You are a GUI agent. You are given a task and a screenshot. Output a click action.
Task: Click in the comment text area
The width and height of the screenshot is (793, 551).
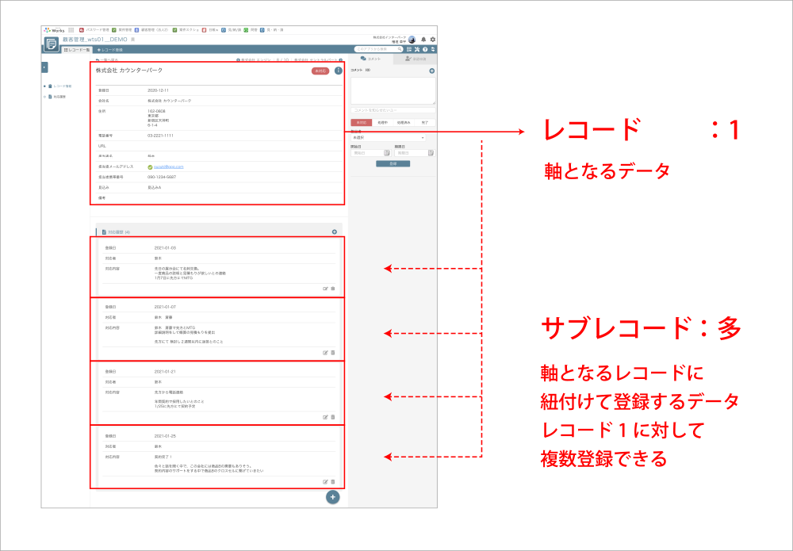tap(393, 90)
